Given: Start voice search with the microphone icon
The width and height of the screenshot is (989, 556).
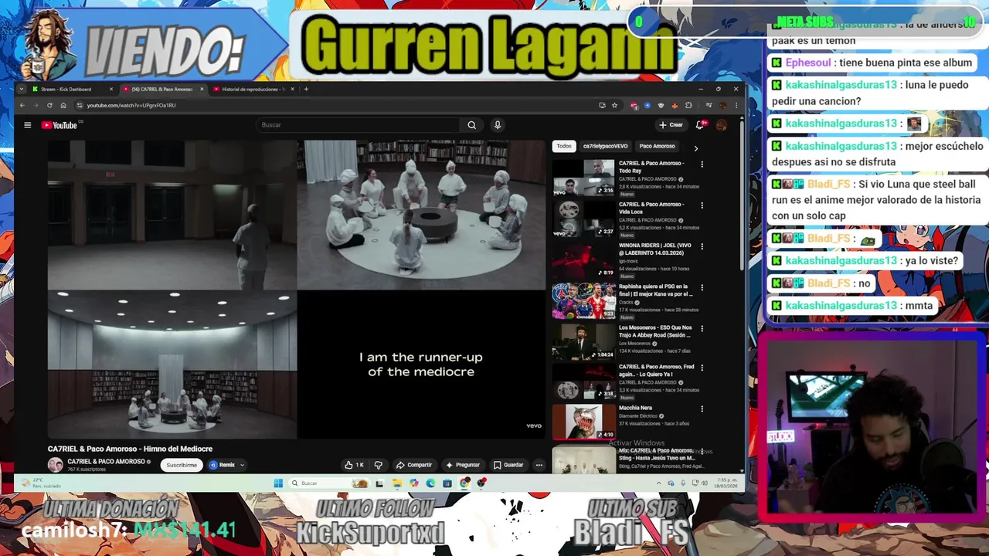Looking at the screenshot, I should tap(498, 125).
